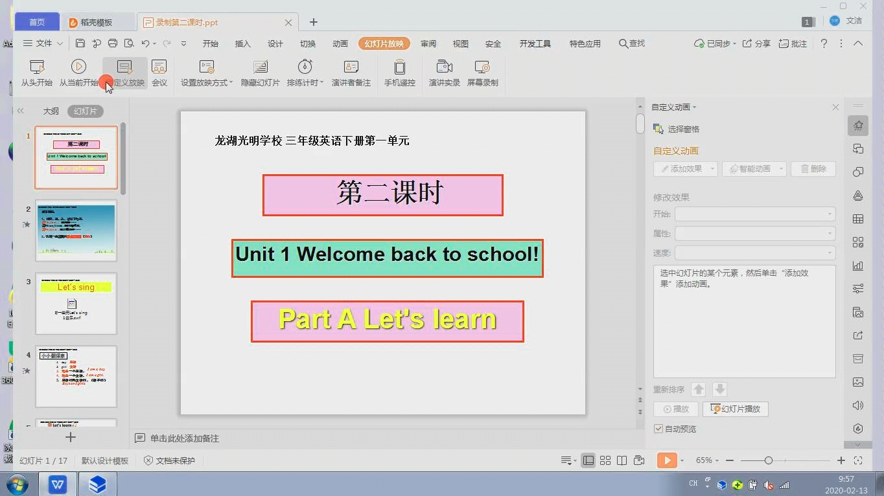884x496 pixels.
Task: Select slide 4 thumbnail
Action: point(76,376)
